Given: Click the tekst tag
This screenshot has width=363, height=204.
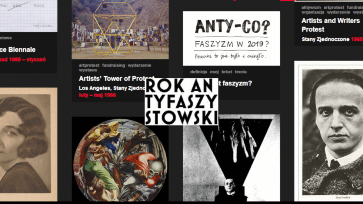Looking at the screenshot, I should (x=227, y=72).
